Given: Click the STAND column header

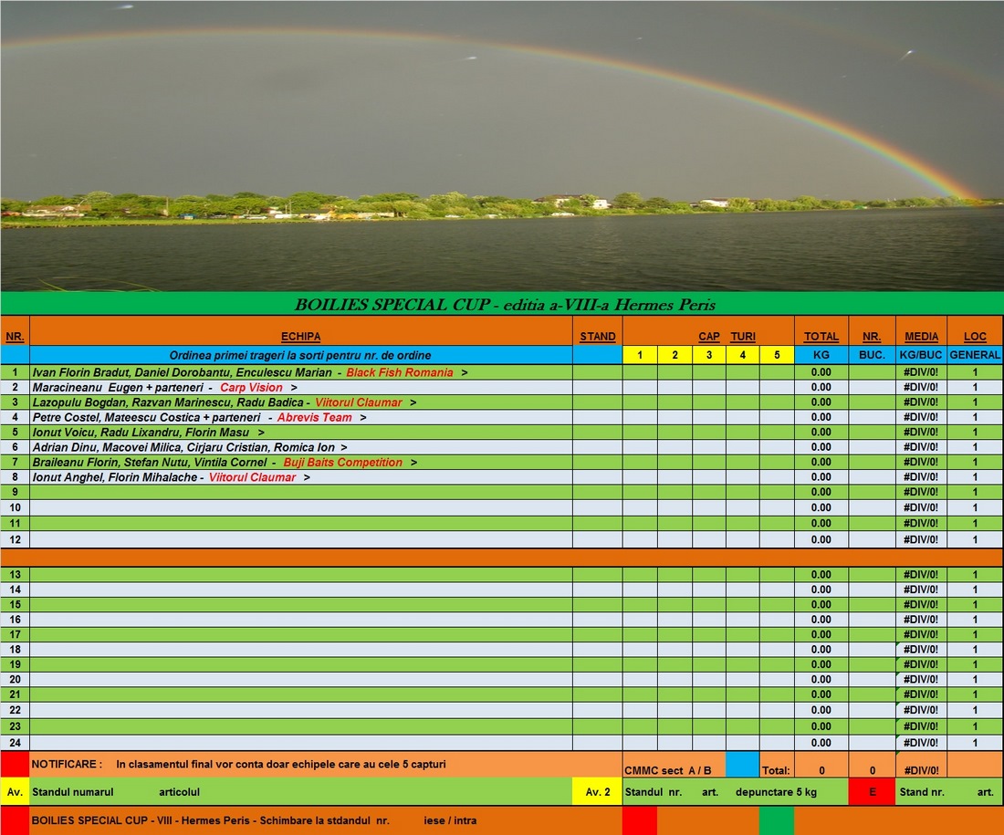Looking at the screenshot, I should click(x=598, y=337).
